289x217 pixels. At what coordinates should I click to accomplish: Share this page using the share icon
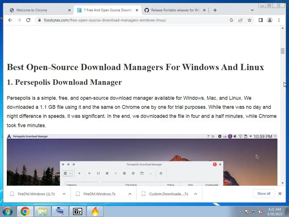coord(240,20)
